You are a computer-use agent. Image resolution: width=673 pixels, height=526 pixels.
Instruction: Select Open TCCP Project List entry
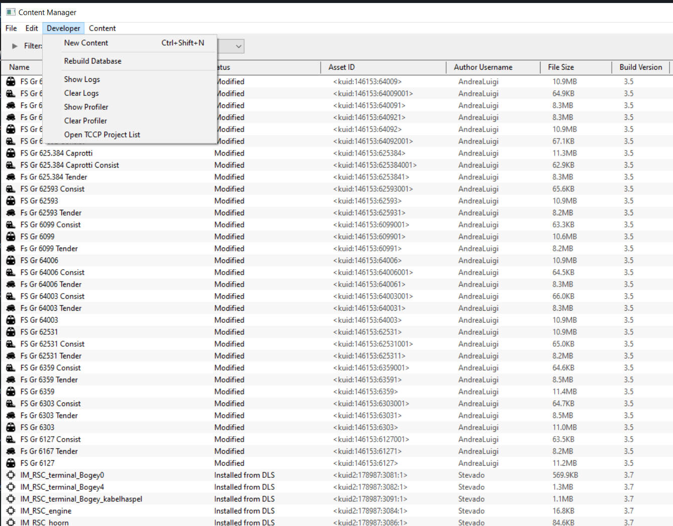(x=130, y=135)
